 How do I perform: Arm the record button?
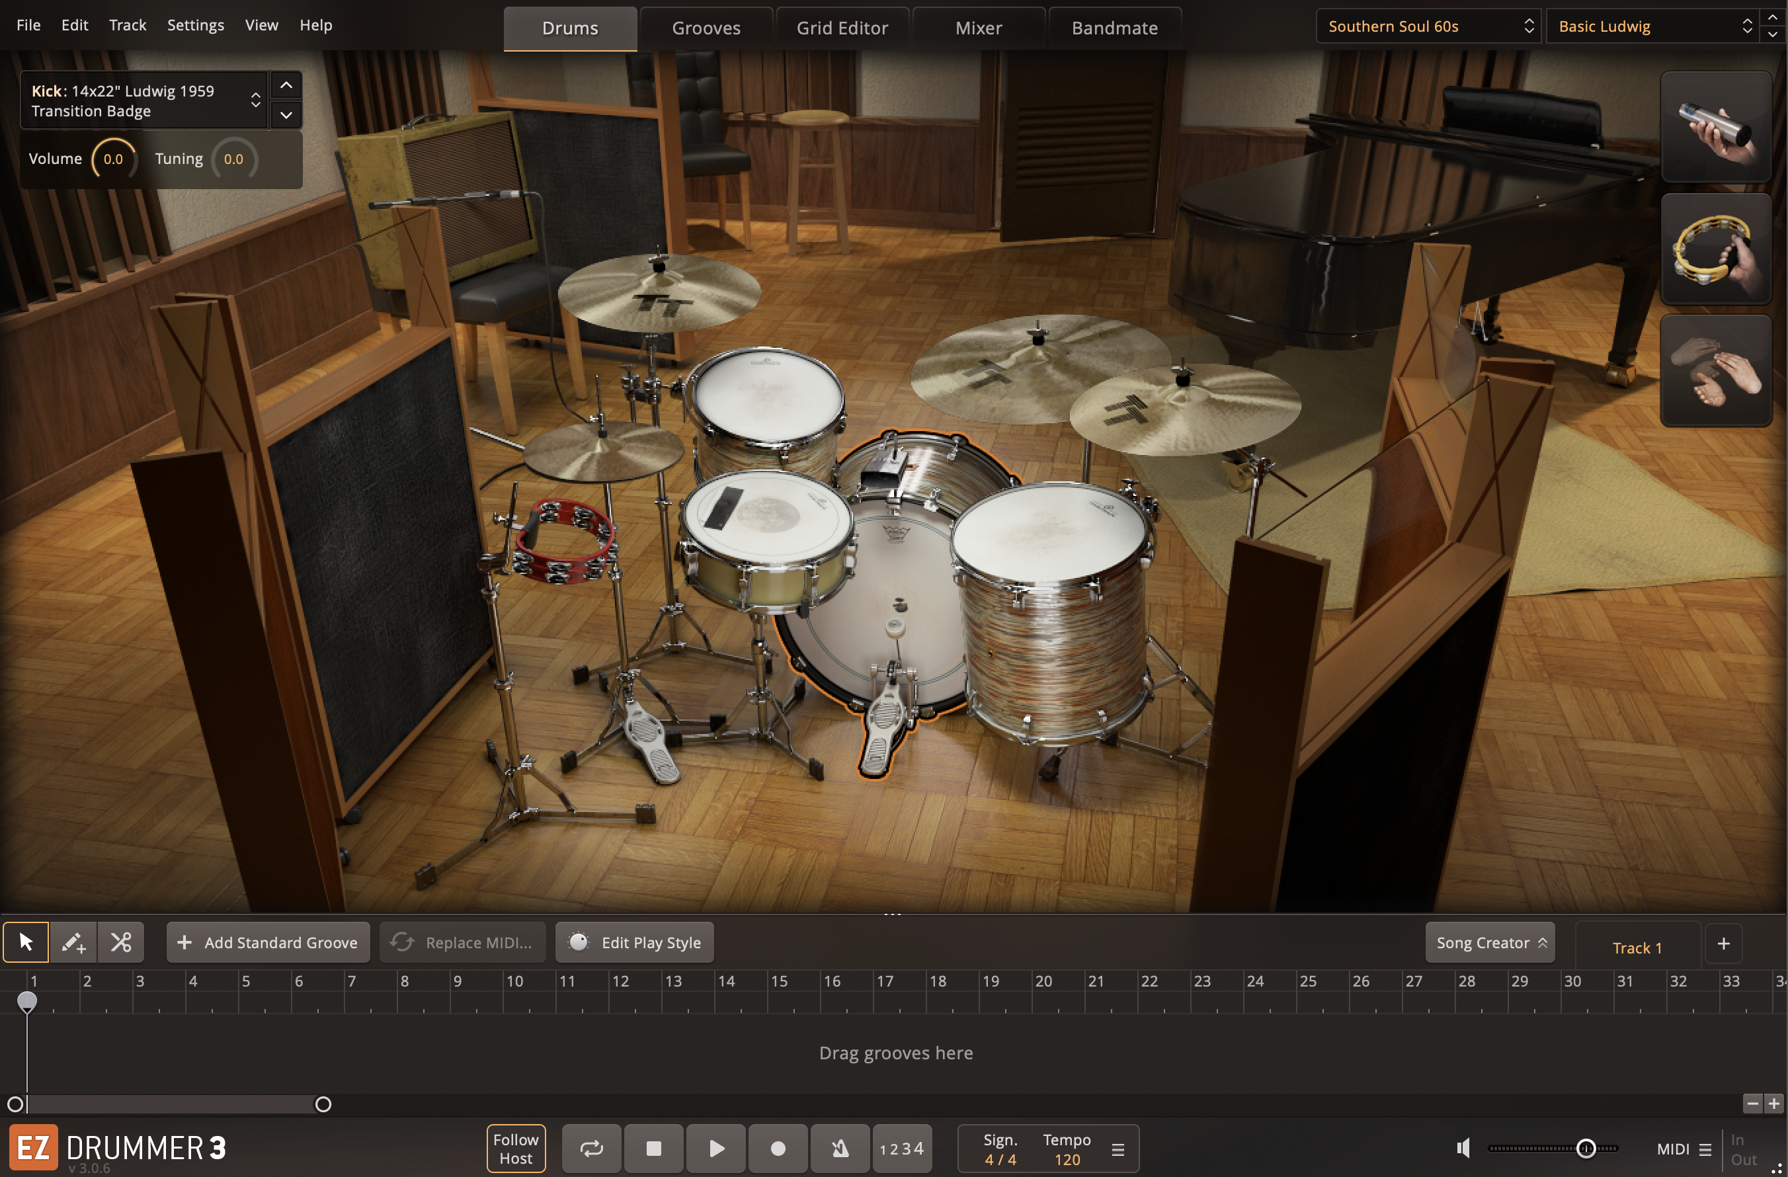[x=778, y=1149]
